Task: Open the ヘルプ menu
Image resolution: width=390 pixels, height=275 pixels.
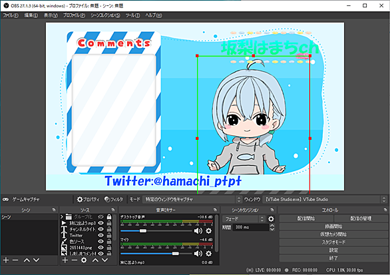Action: coord(154,15)
